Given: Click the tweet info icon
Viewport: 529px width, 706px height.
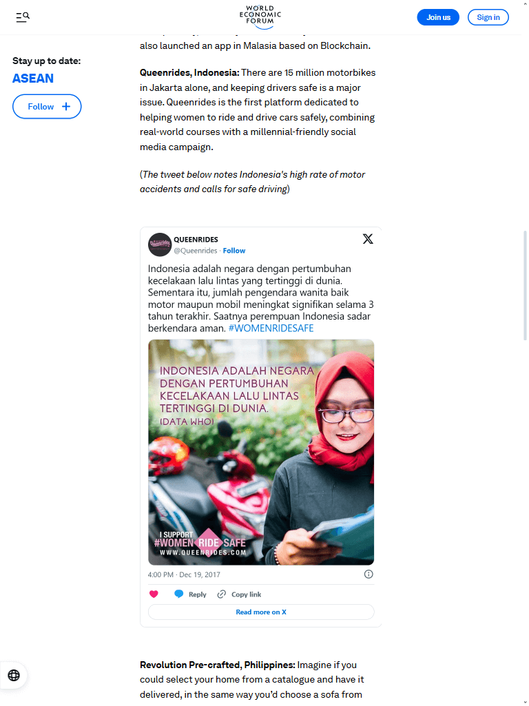Looking at the screenshot, I should (x=369, y=574).
